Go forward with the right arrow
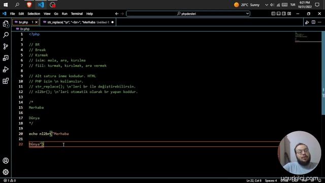325x183 pixels. tap(122, 14)
